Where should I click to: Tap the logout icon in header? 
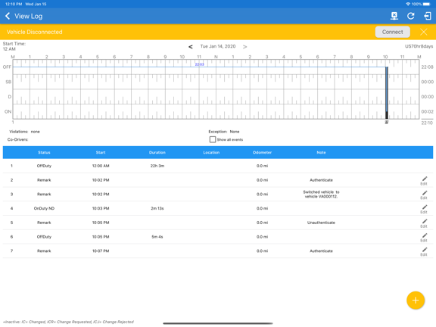pos(428,16)
